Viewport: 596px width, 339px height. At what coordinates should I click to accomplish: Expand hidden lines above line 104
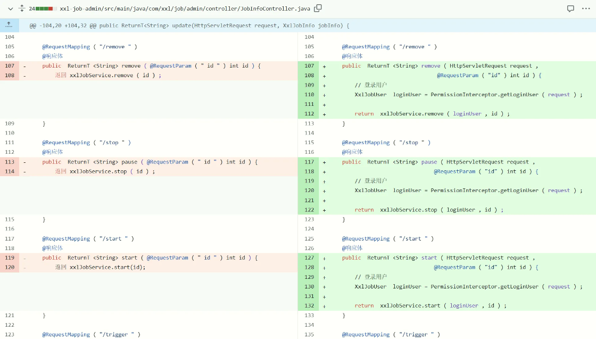[x=9, y=25]
